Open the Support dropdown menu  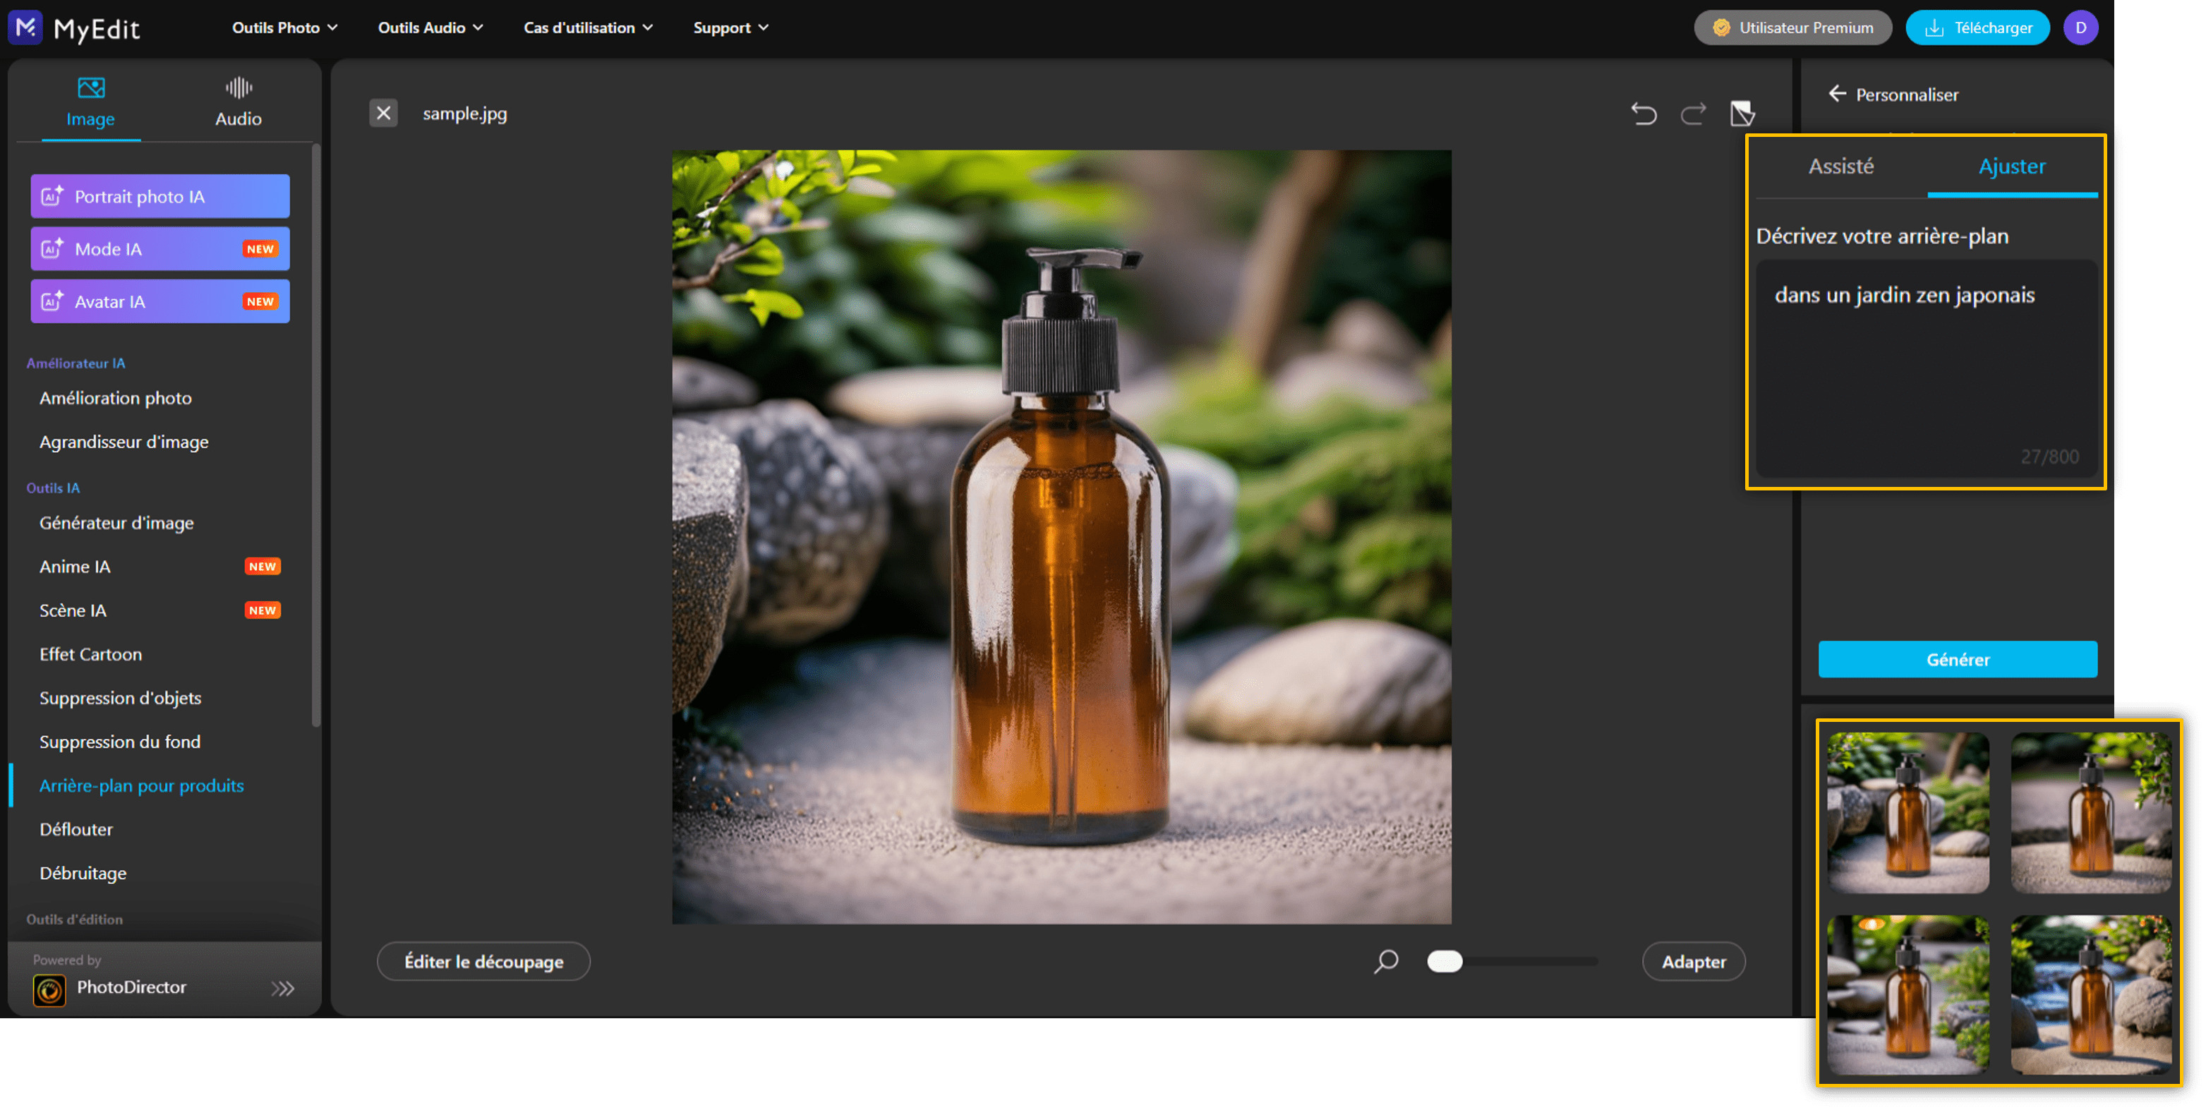click(x=730, y=28)
